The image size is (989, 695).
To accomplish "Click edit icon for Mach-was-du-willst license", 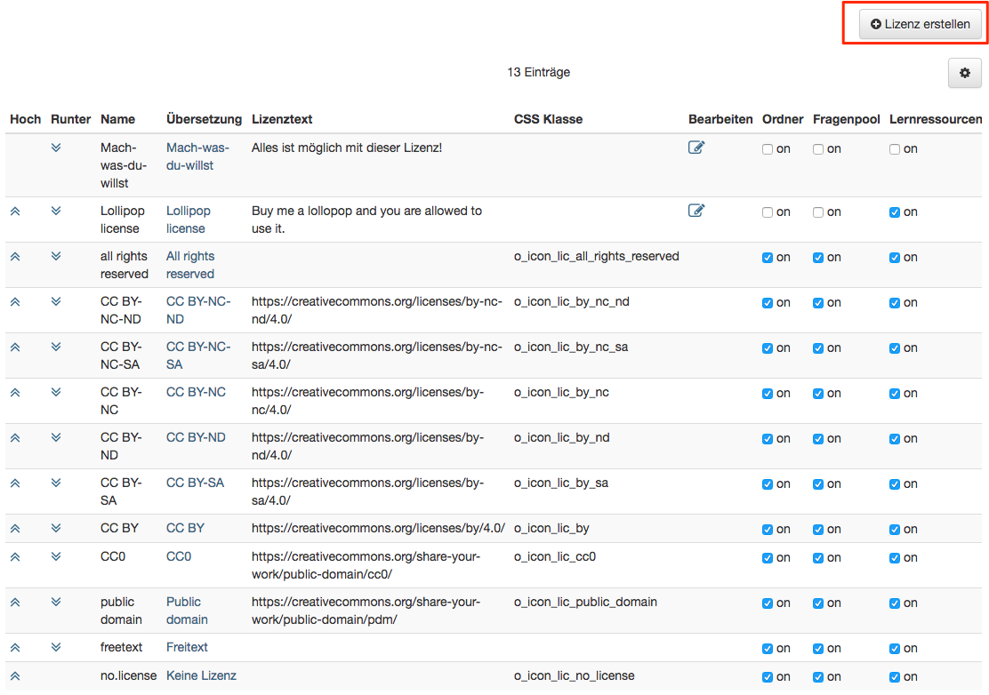I will (x=696, y=148).
